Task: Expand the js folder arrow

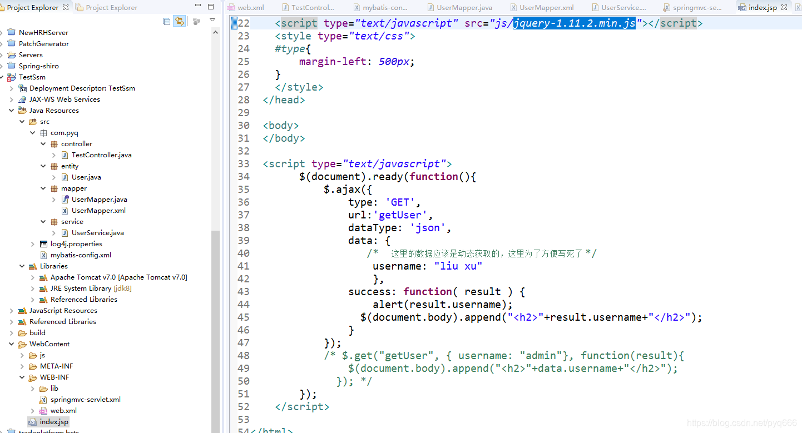Action: [22, 355]
